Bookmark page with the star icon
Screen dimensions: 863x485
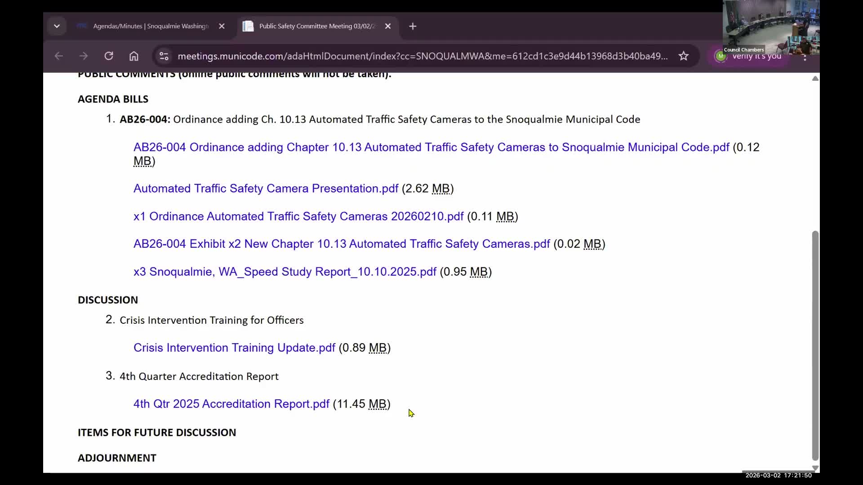(683, 56)
